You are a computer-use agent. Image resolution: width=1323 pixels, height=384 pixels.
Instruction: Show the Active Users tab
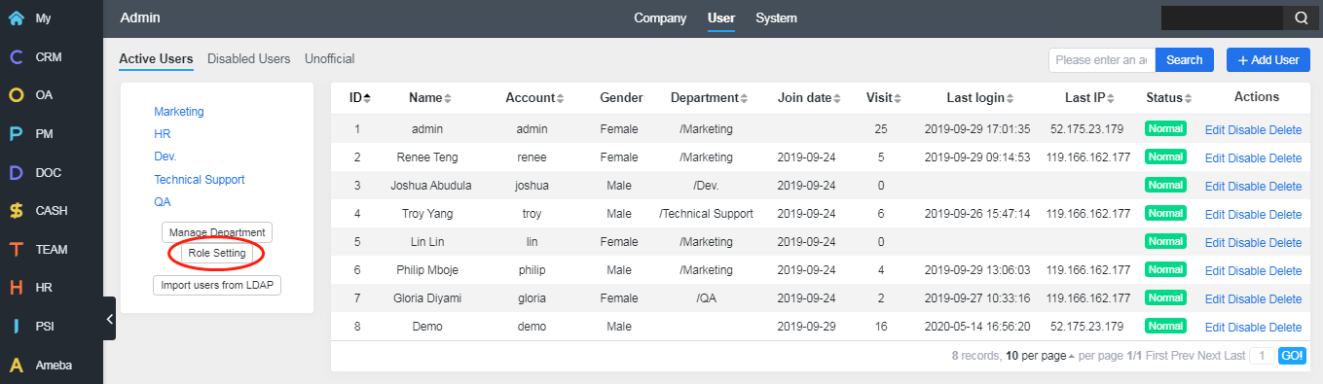[x=156, y=58]
